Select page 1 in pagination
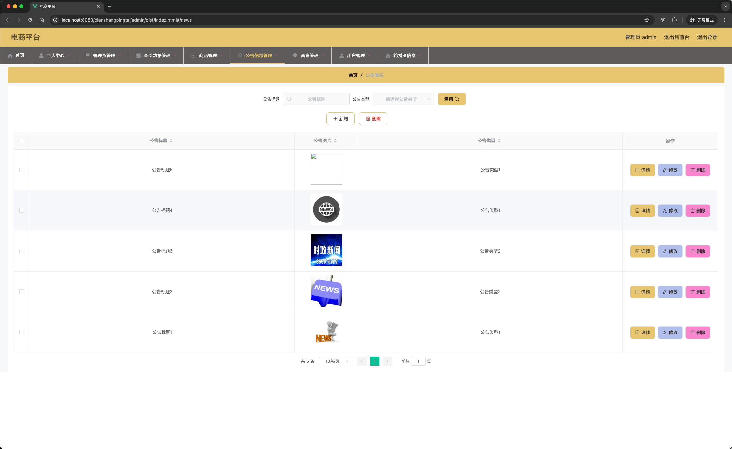This screenshot has height=449, width=732. [x=375, y=361]
